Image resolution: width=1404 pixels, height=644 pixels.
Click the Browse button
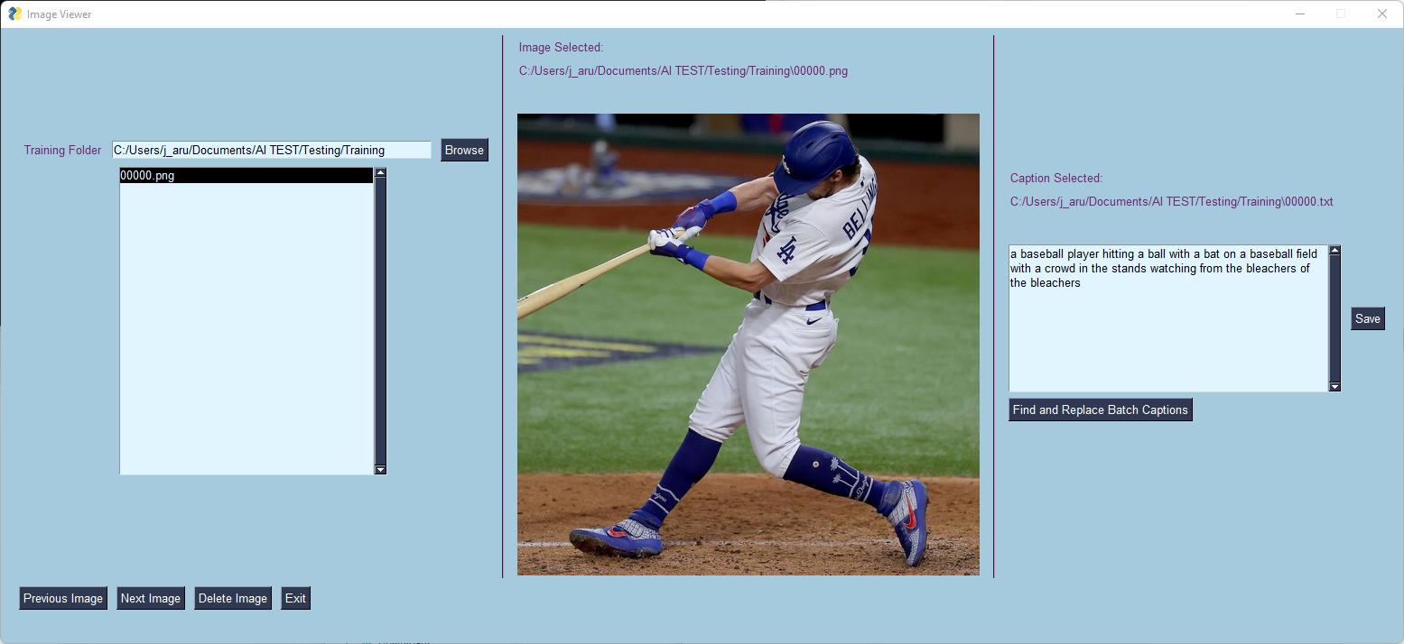(x=464, y=150)
